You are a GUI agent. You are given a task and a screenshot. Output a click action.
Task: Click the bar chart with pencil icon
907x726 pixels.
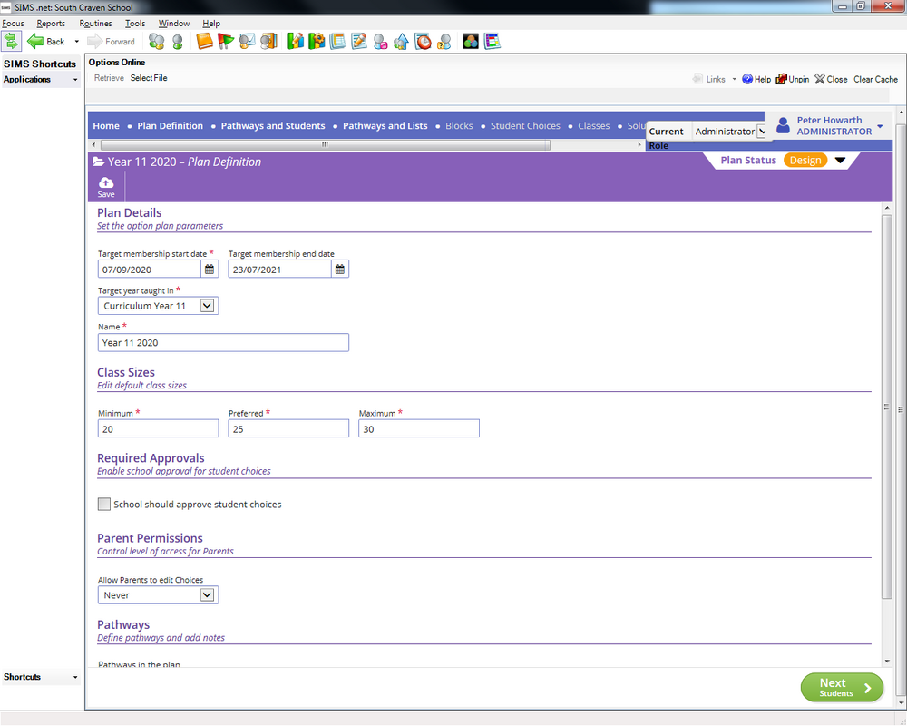(295, 42)
